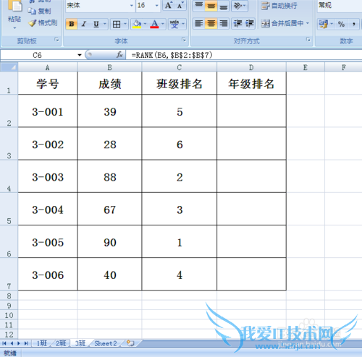The width and height of the screenshot is (362, 357).
Task: Align text to the right
Action: (224, 24)
